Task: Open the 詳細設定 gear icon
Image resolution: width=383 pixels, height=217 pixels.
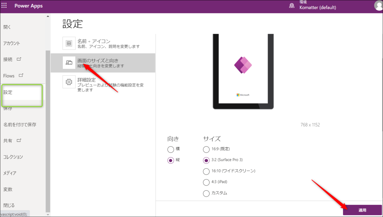Action: click(x=69, y=82)
